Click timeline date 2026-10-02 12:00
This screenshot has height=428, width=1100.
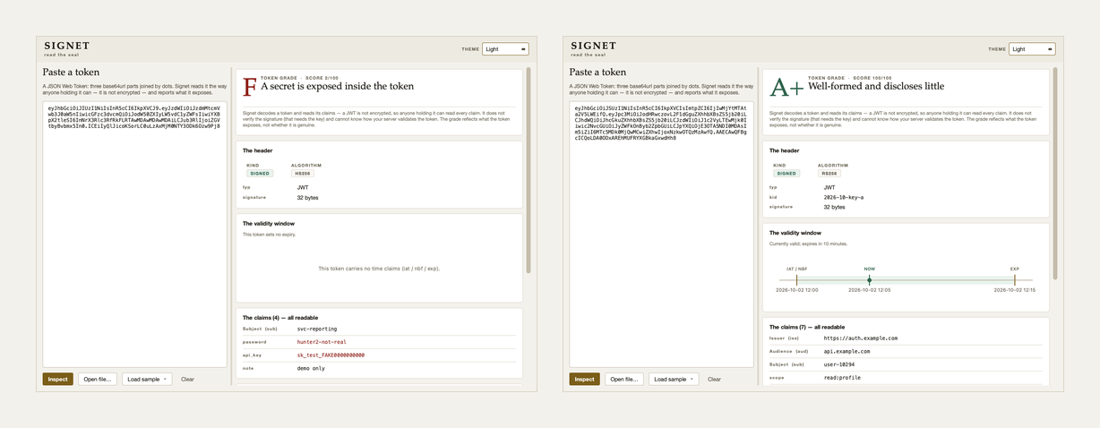pos(797,290)
